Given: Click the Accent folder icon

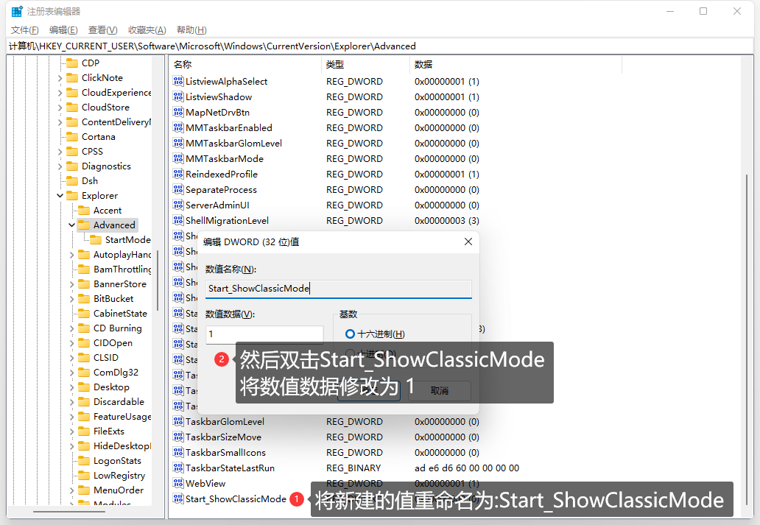Looking at the screenshot, I should tap(84, 211).
